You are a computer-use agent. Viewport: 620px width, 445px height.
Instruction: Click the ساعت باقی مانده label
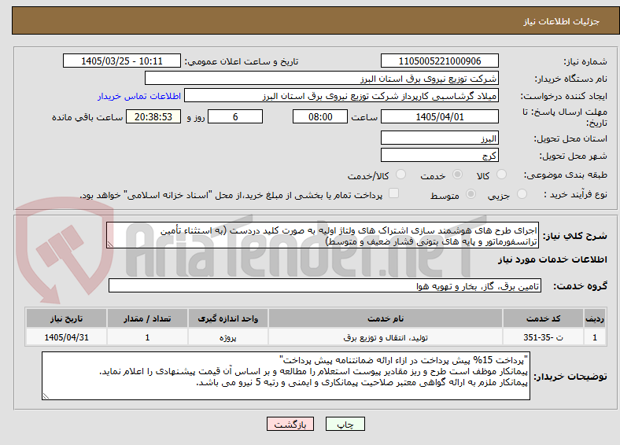[87, 117]
